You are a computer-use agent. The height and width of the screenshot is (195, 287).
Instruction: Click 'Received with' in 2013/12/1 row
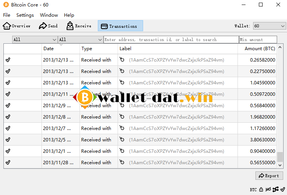pos(96,151)
